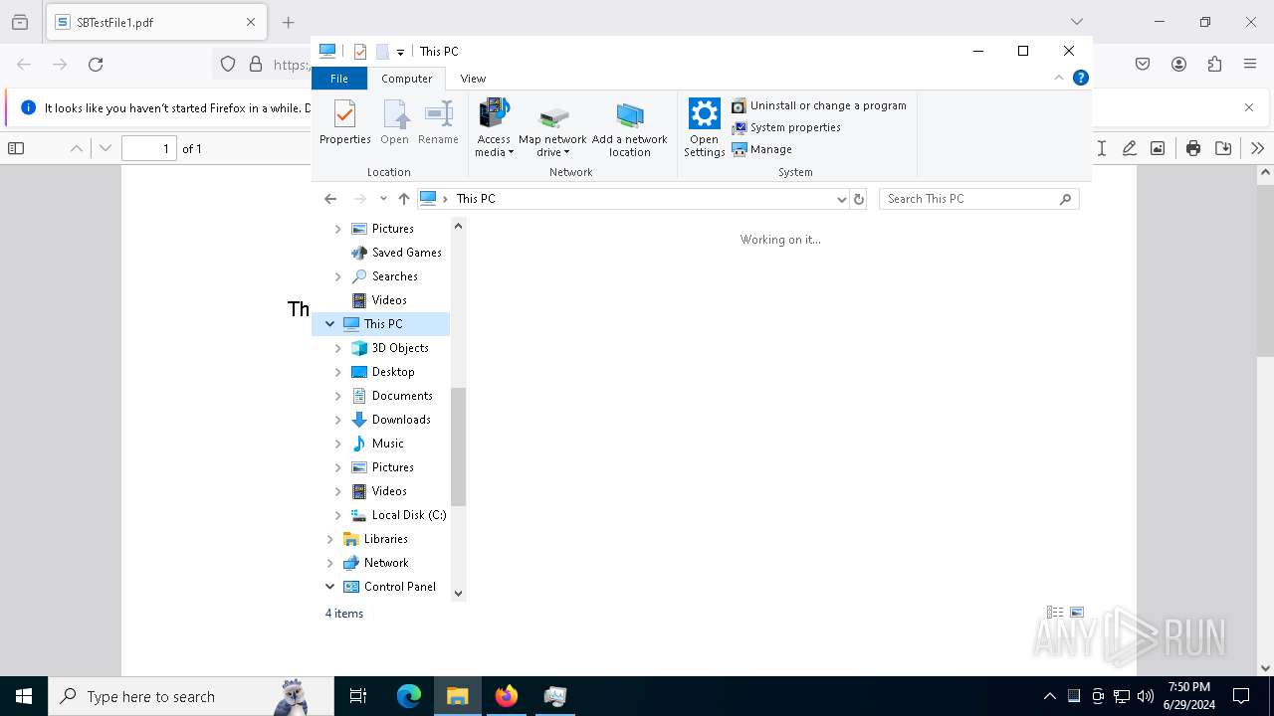Expand Downloads tree node

pos(338,420)
